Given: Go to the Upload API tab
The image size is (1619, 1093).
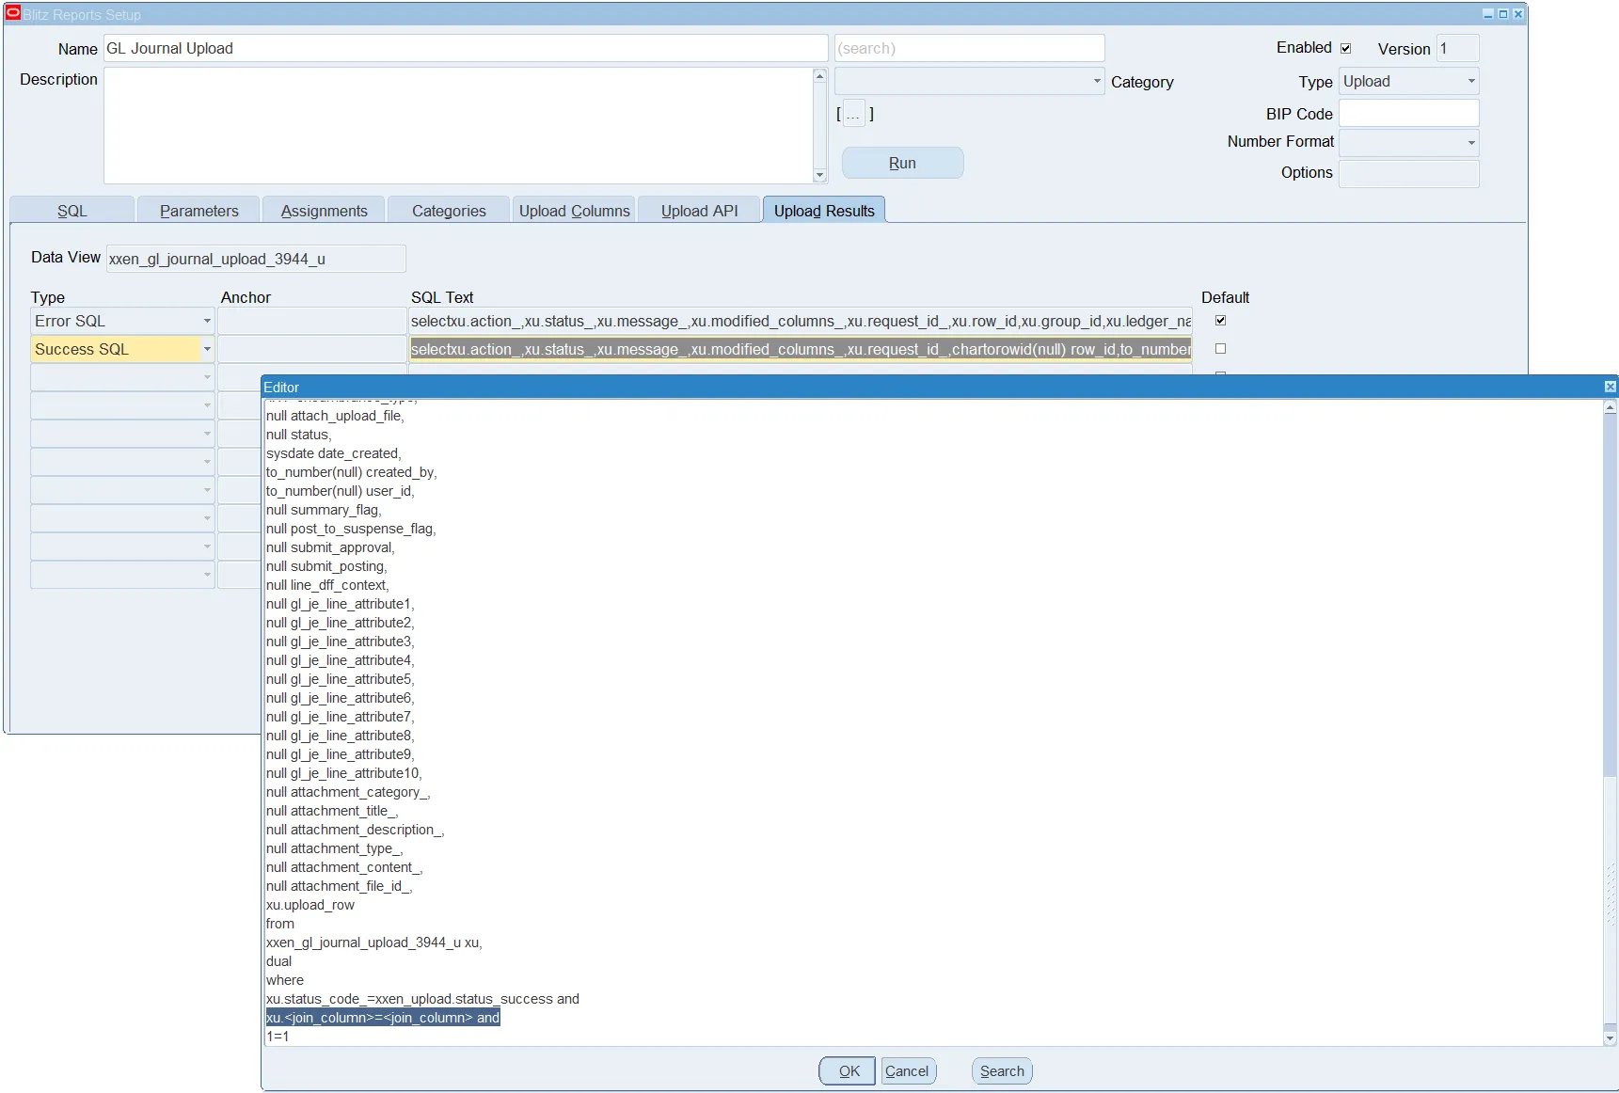Looking at the screenshot, I should (699, 211).
